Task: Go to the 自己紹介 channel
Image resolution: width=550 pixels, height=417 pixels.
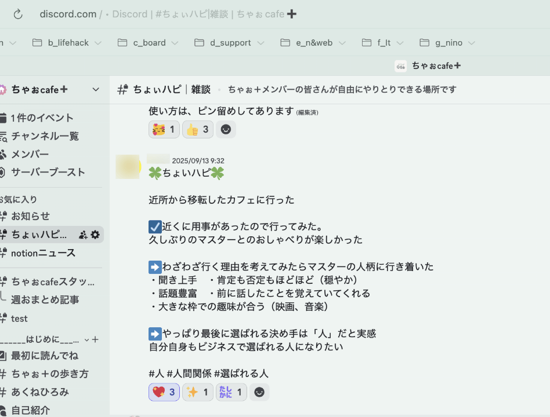Action: point(30,410)
